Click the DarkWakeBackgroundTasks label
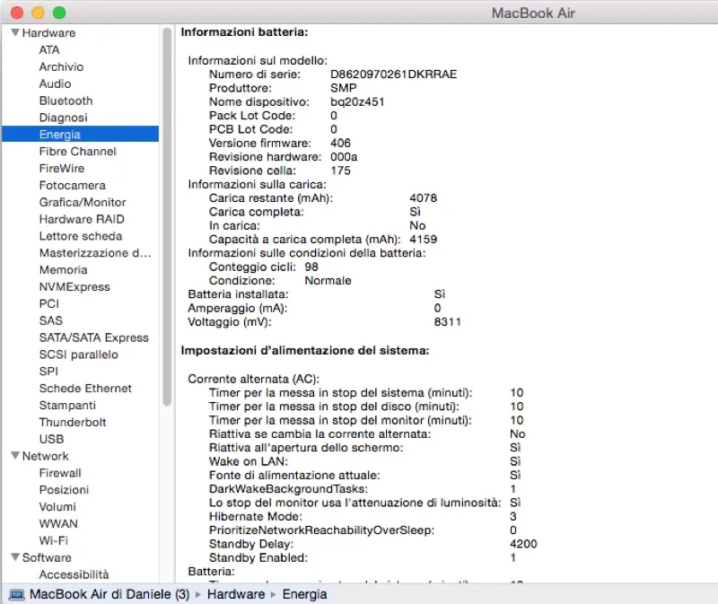Screen dimensions: 718x604 pos(288,489)
